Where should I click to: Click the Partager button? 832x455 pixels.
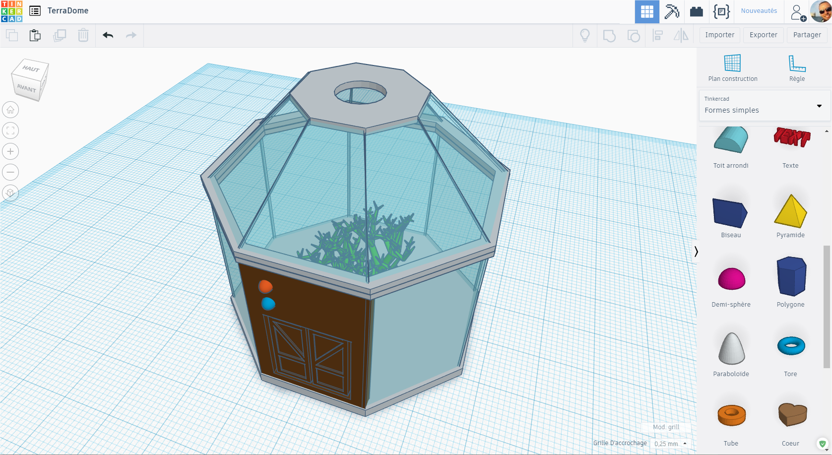[807, 35]
